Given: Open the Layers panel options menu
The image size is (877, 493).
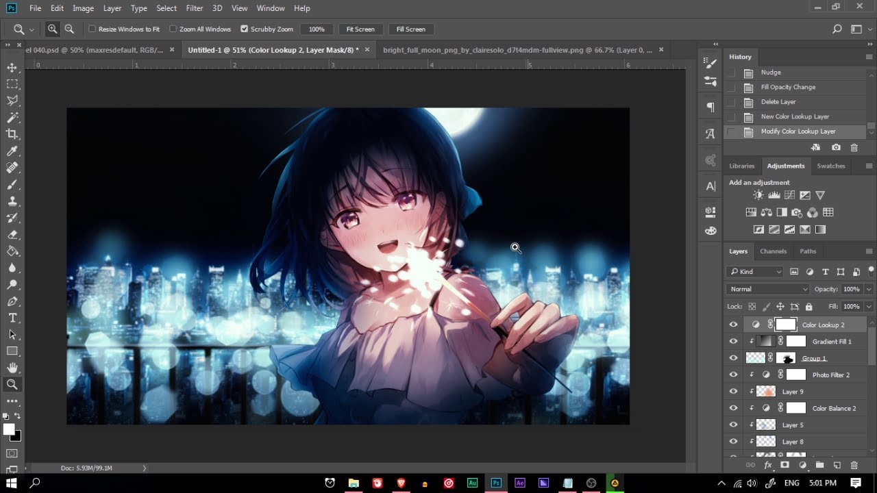Looking at the screenshot, I should 869,251.
